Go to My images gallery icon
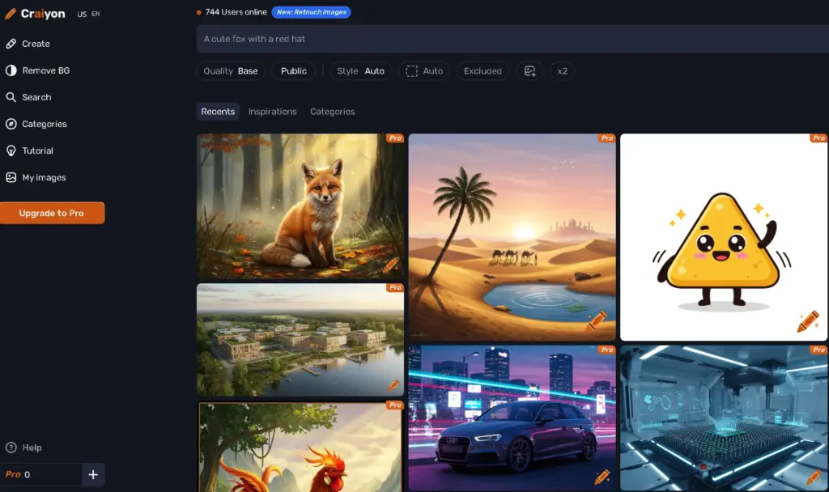829x492 pixels. click(11, 177)
